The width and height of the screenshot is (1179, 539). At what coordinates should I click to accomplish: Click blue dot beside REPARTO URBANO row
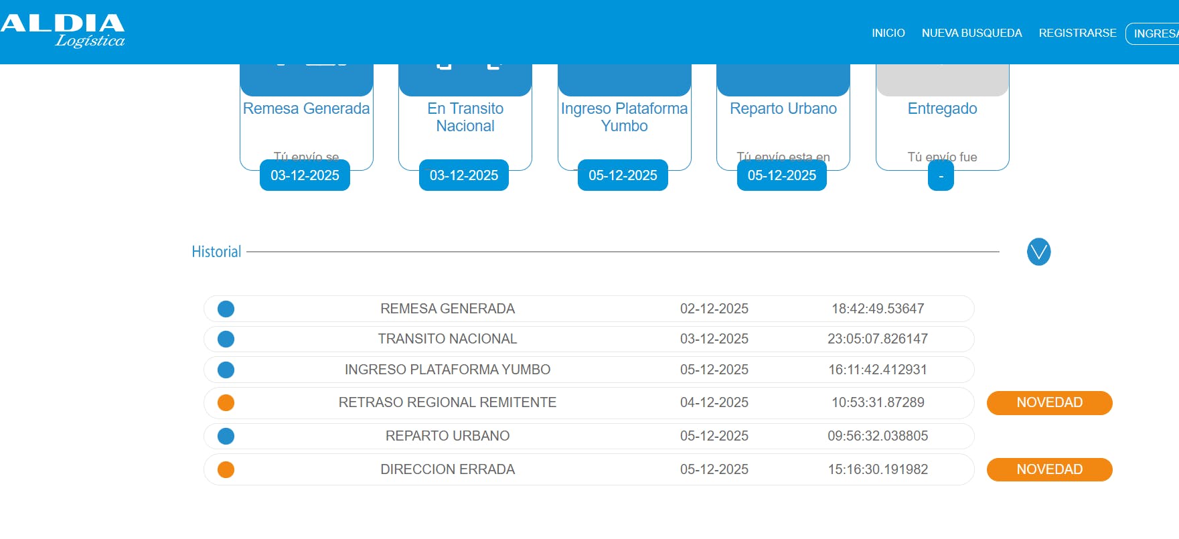click(226, 436)
